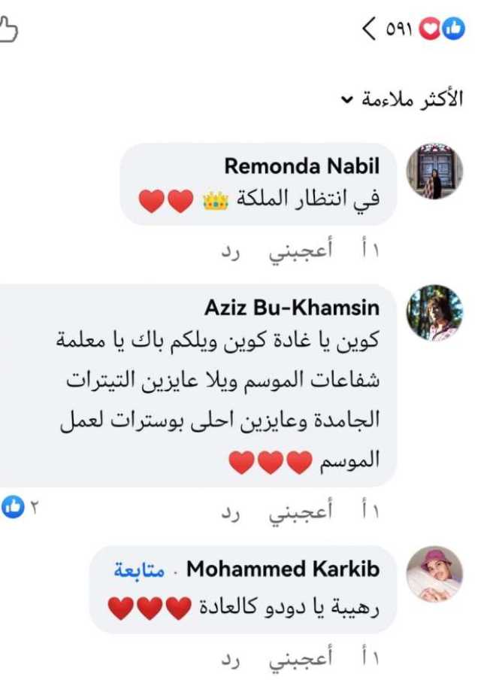Screen dimensions: 481x683
Task: Open Aziz Bu-Khamsin's profile picture
Action: click(434, 313)
